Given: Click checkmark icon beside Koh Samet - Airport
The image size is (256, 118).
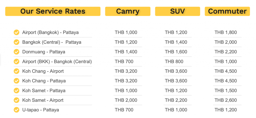Looking at the screenshot, I should click(16, 100).
